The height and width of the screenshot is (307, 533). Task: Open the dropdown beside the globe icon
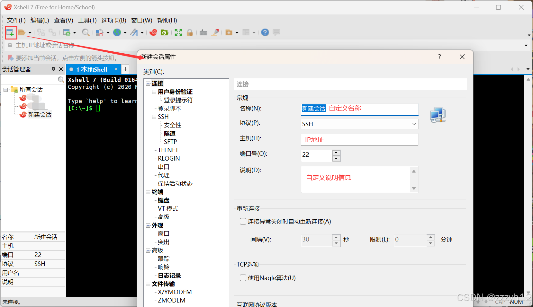click(x=125, y=33)
